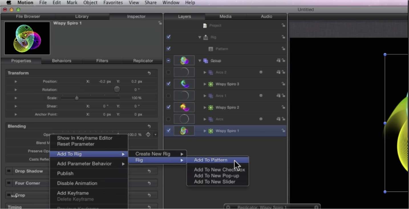Switch to the Replicator tab
Image resolution: width=409 pixels, height=209 pixels.
coord(143,61)
